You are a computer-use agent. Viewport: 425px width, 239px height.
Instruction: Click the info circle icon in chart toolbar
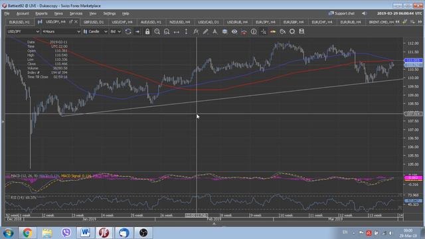254,32
